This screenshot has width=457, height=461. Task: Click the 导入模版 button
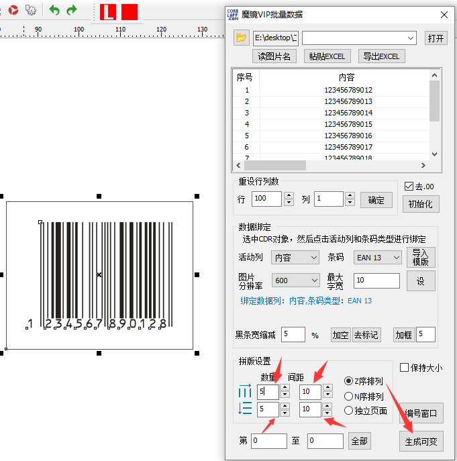[x=421, y=257]
